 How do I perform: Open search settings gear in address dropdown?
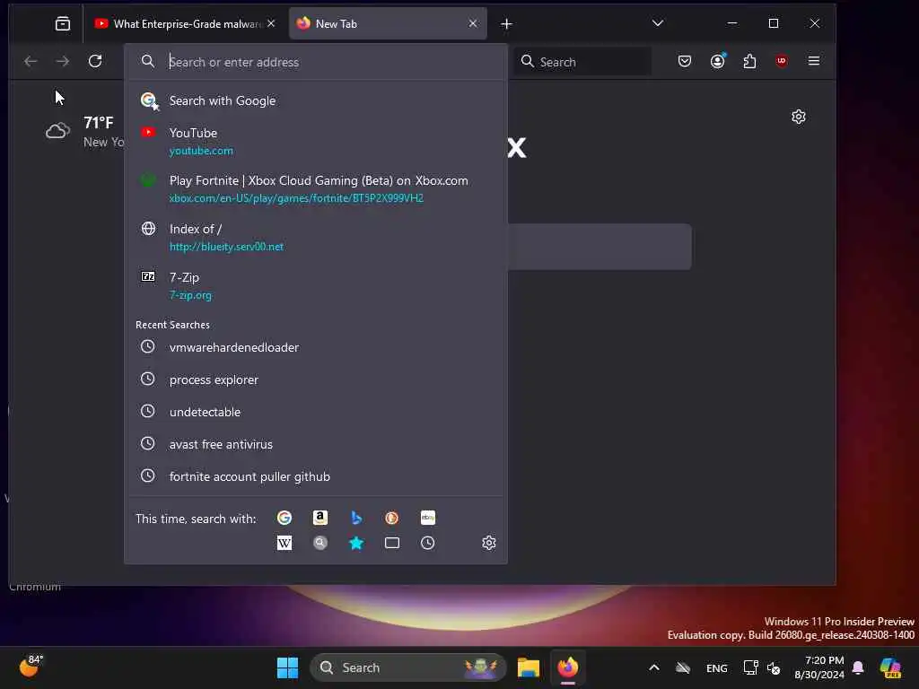click(489, 543)
